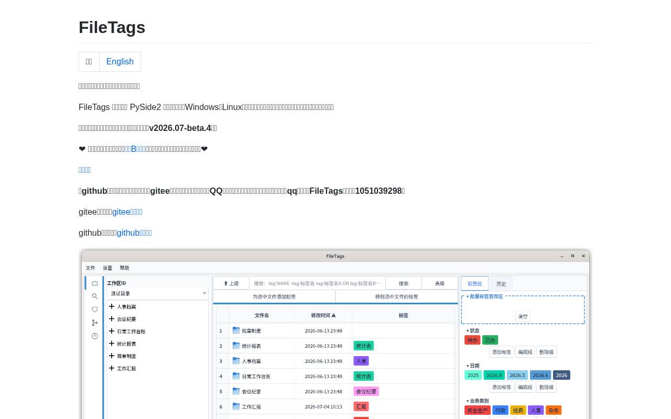Click 为选中文件添加标签 button
671x419 pixels.
274,296
